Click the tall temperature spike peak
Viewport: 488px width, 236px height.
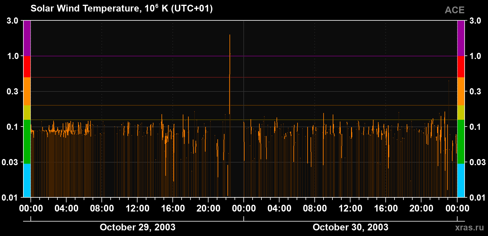tap(230, 35)
